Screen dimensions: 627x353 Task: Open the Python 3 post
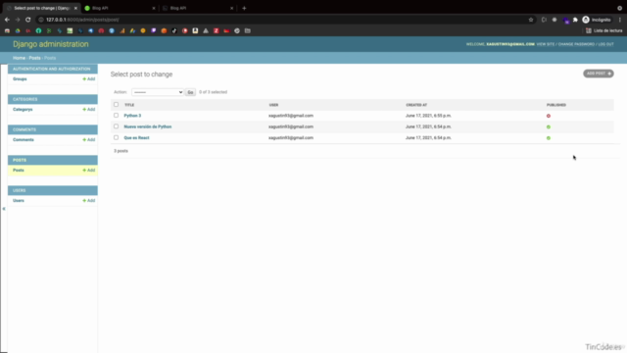coord(132,116)
